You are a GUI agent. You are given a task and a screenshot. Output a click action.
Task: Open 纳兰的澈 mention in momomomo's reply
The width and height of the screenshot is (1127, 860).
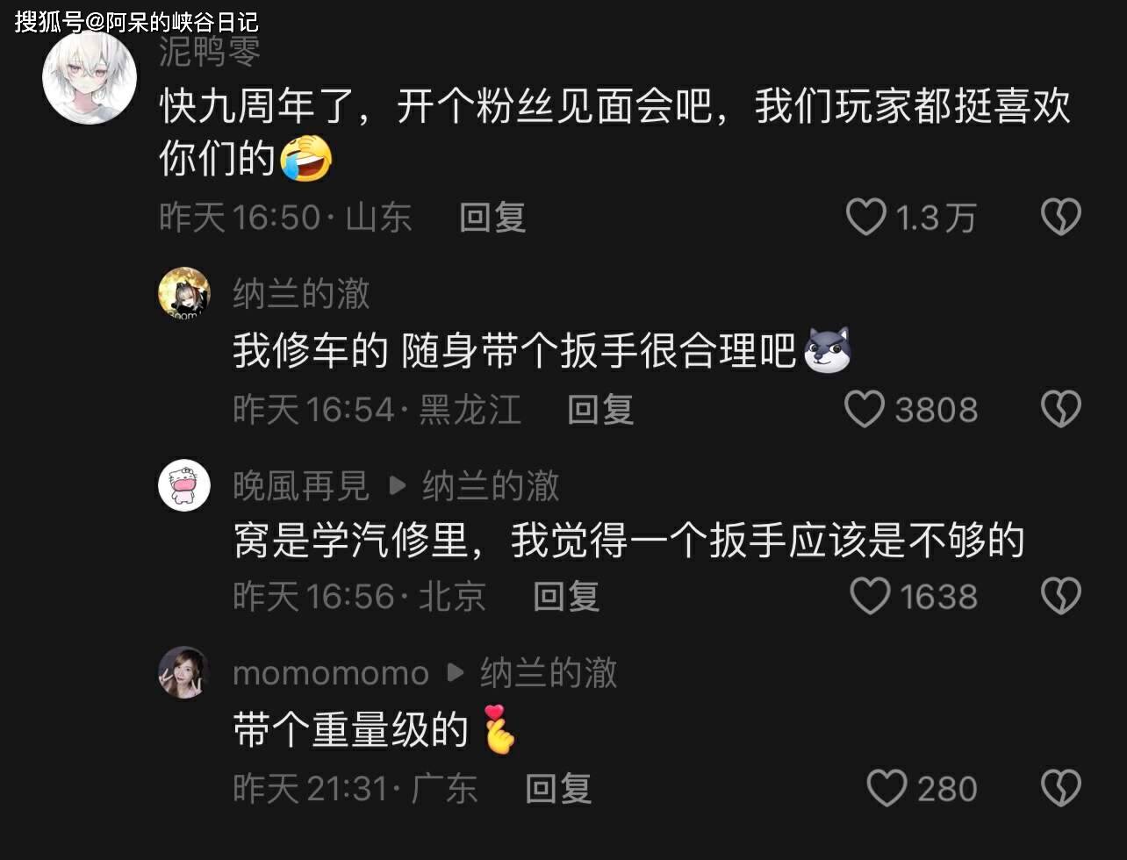(x=549, y=673)
